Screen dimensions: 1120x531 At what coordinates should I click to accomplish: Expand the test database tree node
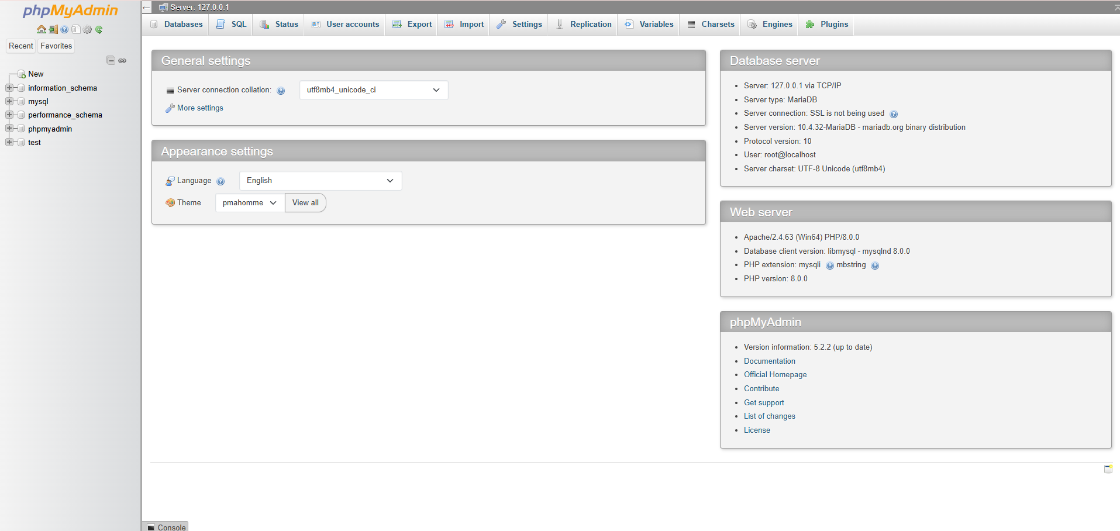pyautogui.click(x=9, y=142)
